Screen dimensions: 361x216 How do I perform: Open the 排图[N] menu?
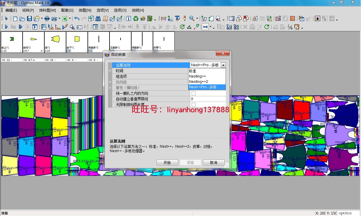(x=85, y=10)
